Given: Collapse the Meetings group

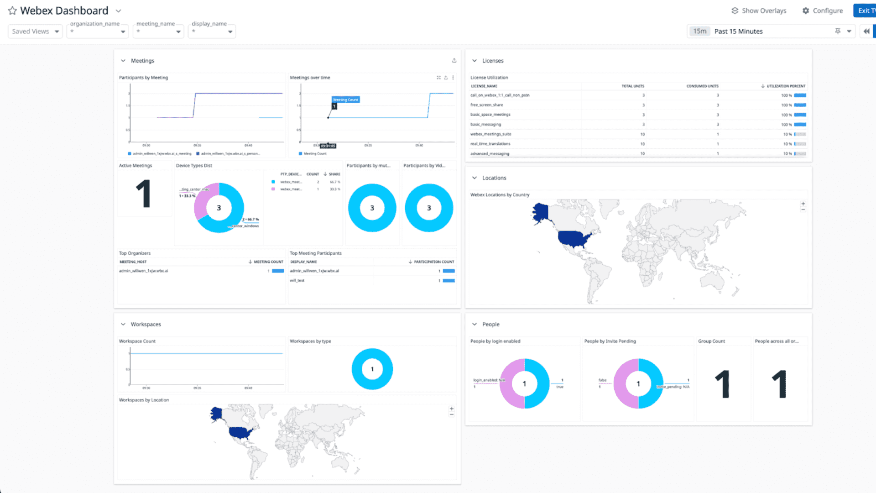Looking at the screenshot, I should [123, 61].
